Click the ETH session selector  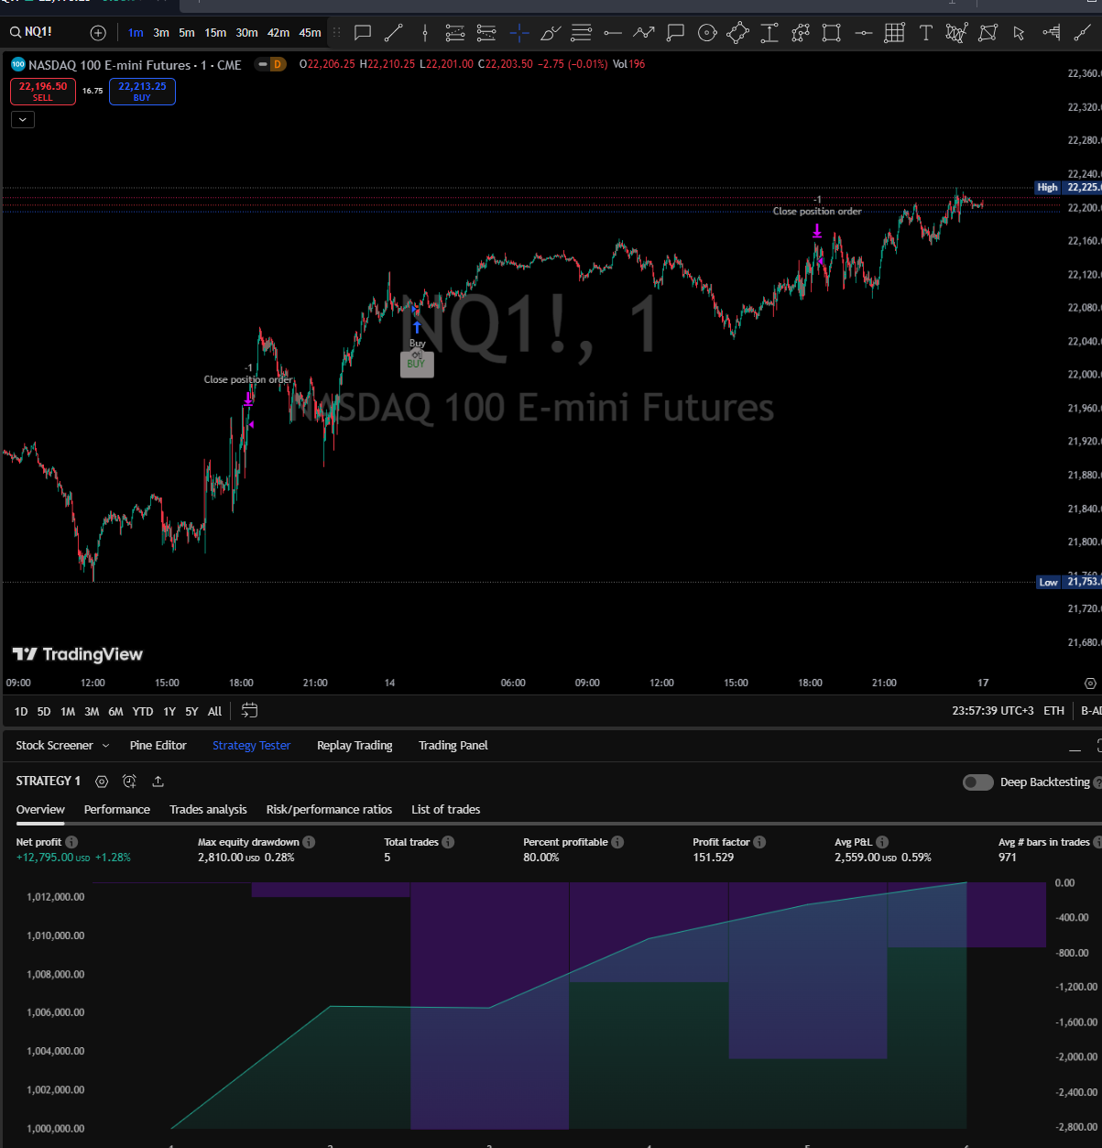click(x=1054, y=711)
